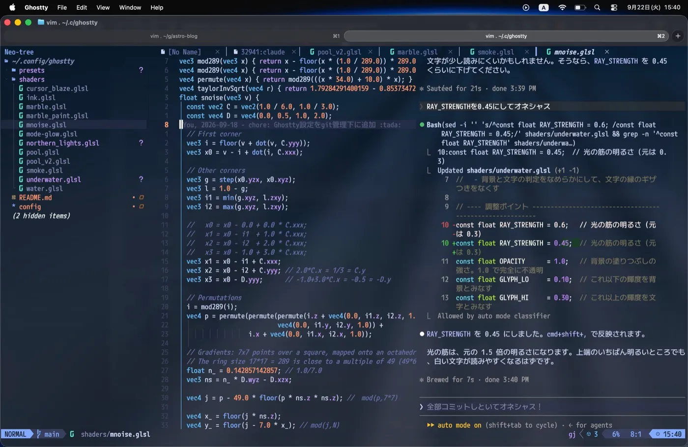Close the smoke.glsl buffer tab
688x447 pixels.
(x=527, y=52)
